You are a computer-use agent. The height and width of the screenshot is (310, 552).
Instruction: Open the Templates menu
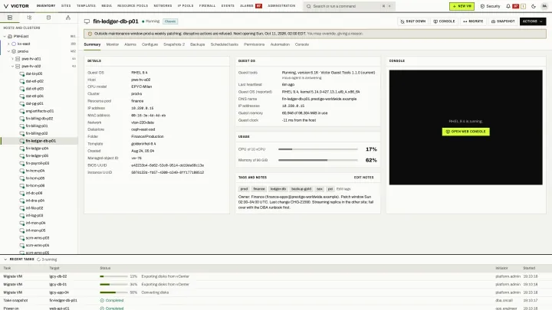pos(86,6)
